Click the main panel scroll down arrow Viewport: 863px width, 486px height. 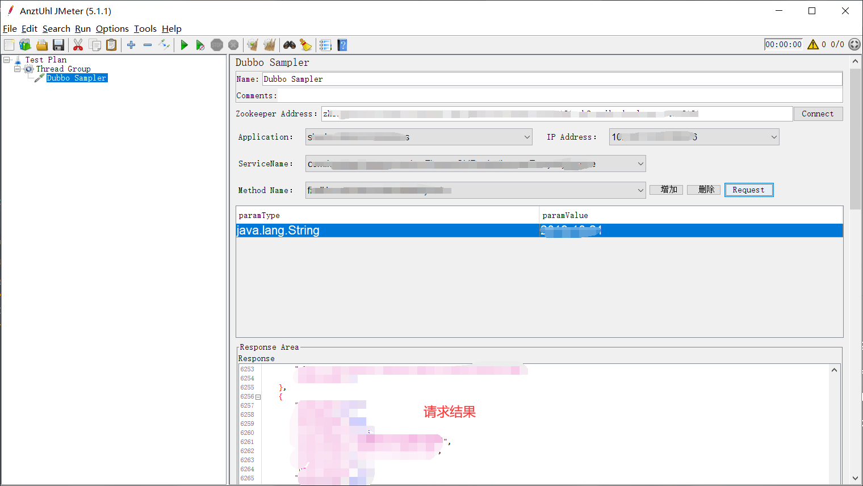[x=855, y=478]
